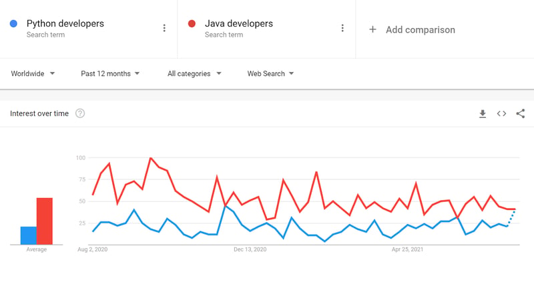Viewport: 534px width, 284px height.
Task: Open the embed code for the chart
Action: [501, 113]
